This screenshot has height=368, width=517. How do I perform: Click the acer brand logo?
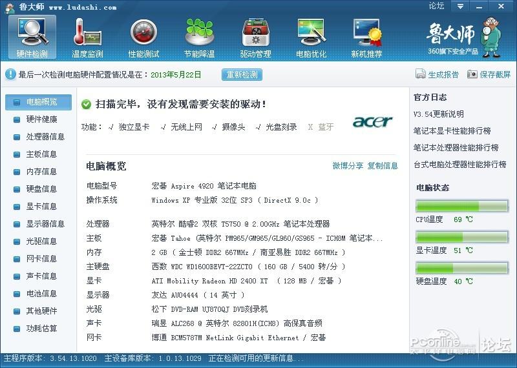coord(373,121)
